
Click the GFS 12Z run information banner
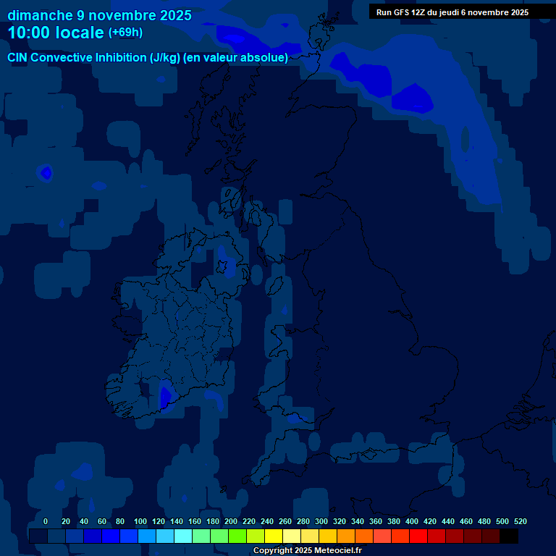point(452,12)
